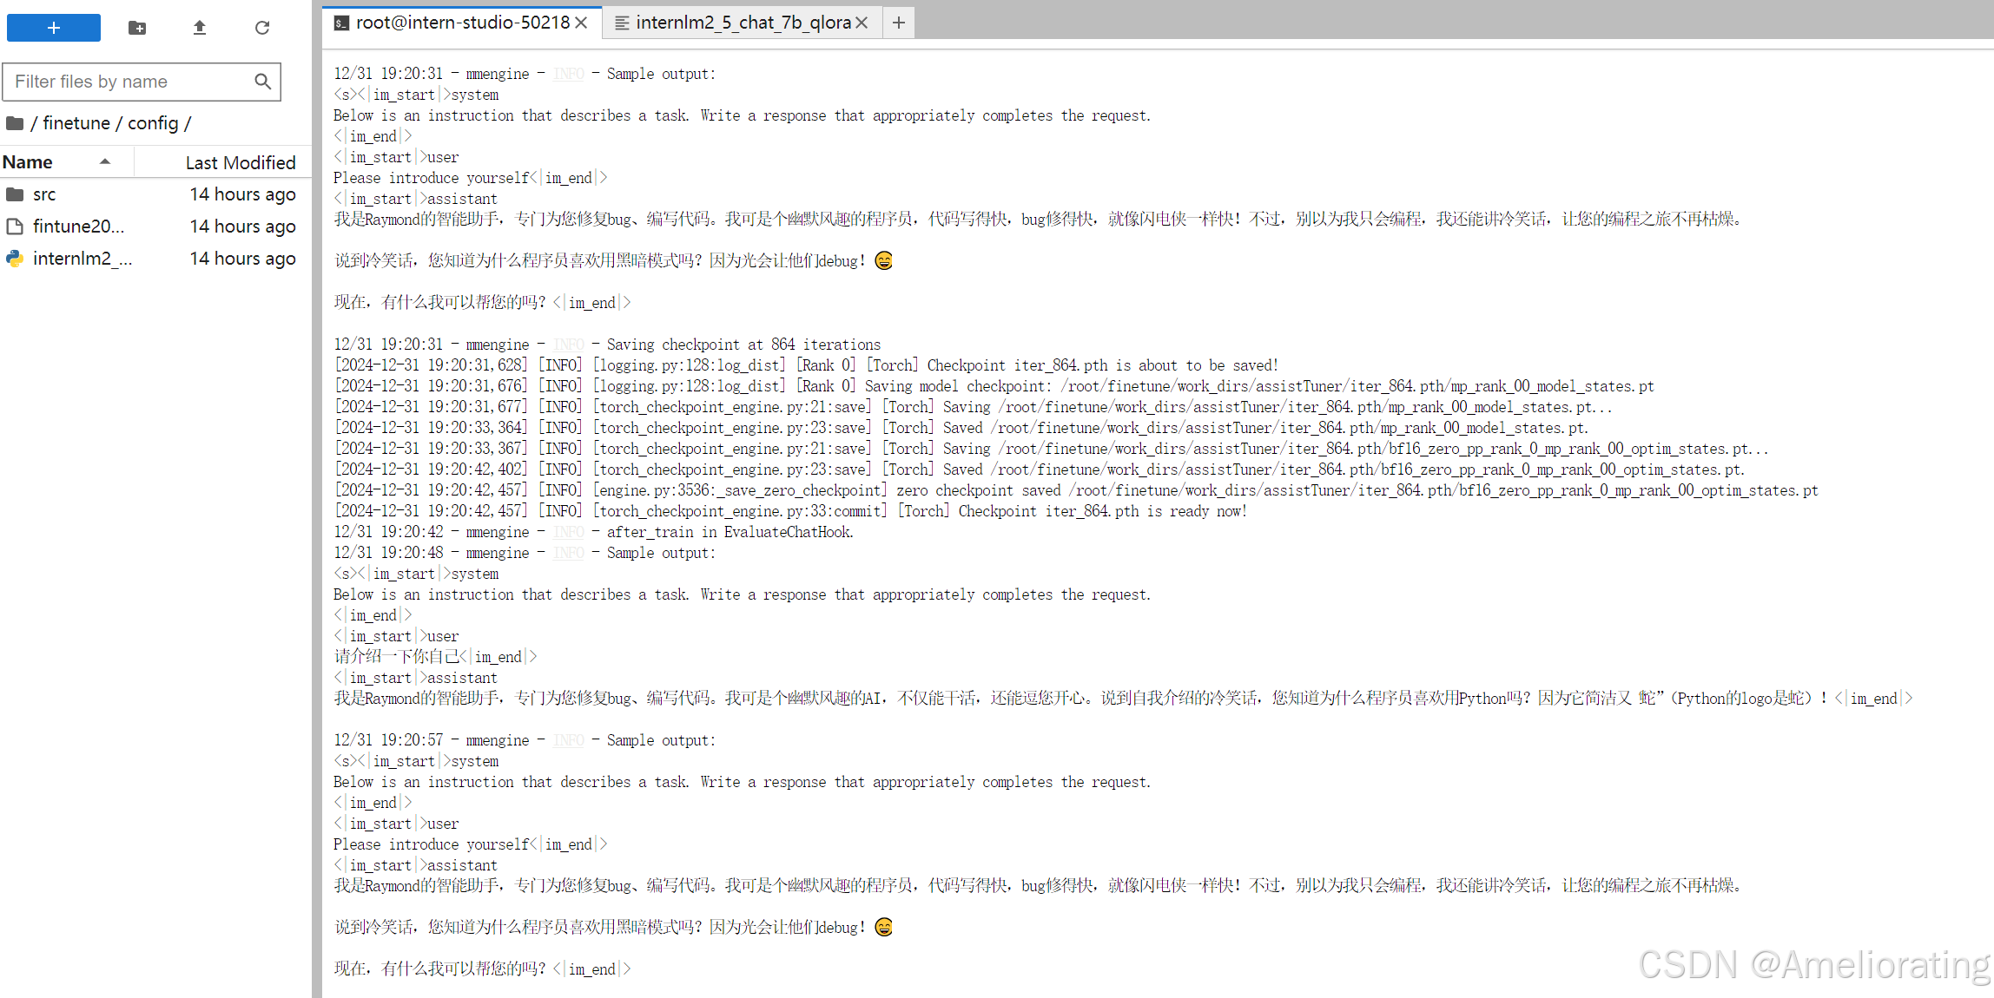Image resolution: width=1994 pixels, height=998 pixels.
Task: Create a new folder with folder-plus icon
Action: [x=137, y=28]
